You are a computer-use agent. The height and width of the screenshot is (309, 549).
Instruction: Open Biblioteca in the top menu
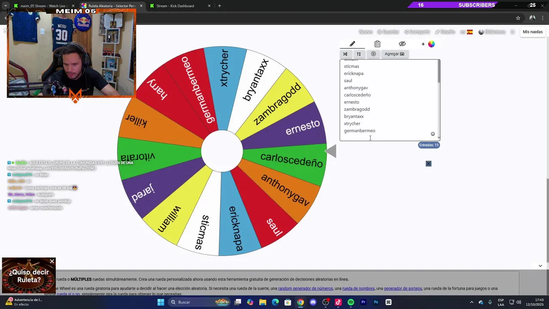coord(492,32)
